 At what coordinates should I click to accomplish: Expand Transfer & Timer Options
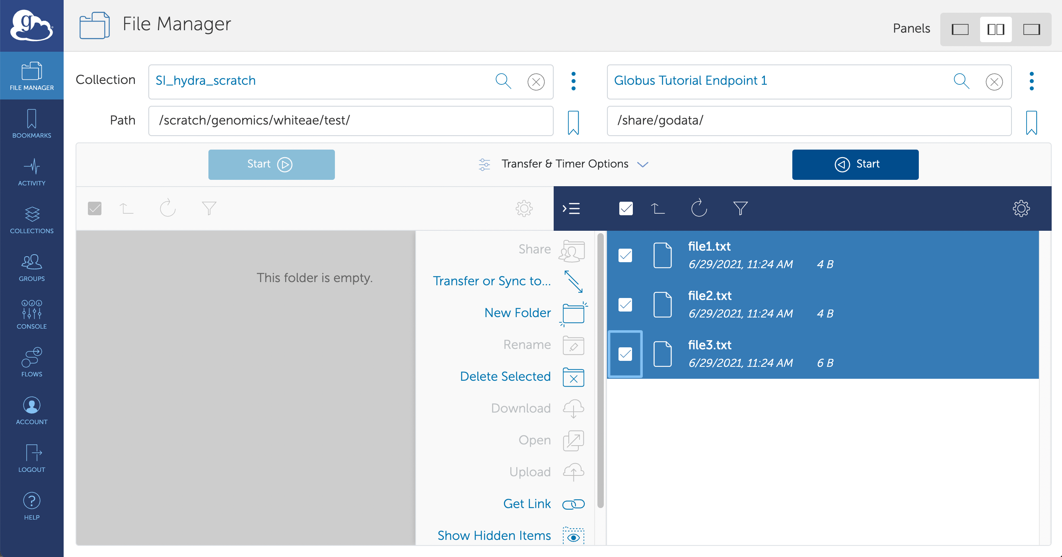(564, 164)
